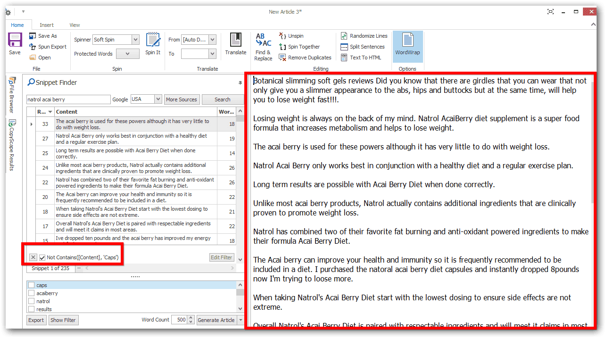The width and height of the screenshot is (606, 338).
Task: Switch to the Insert ribbon tab
Action: [x=47, y=25]
